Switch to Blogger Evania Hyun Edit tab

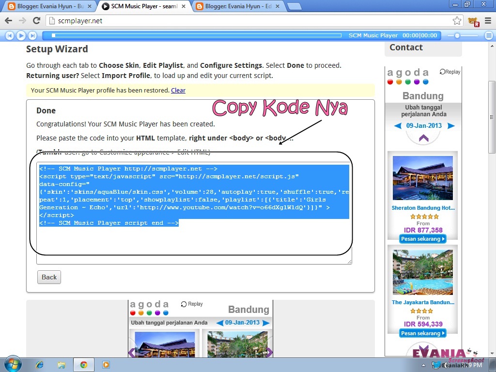[x=237, y=6]
